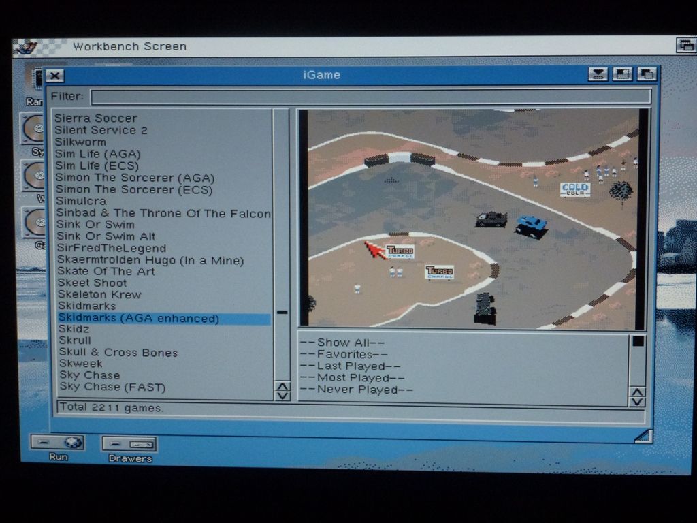Select Skeleton Krew game entry
Image resolution: width=697 pixels, height=523 pixels.
[99, 294]
